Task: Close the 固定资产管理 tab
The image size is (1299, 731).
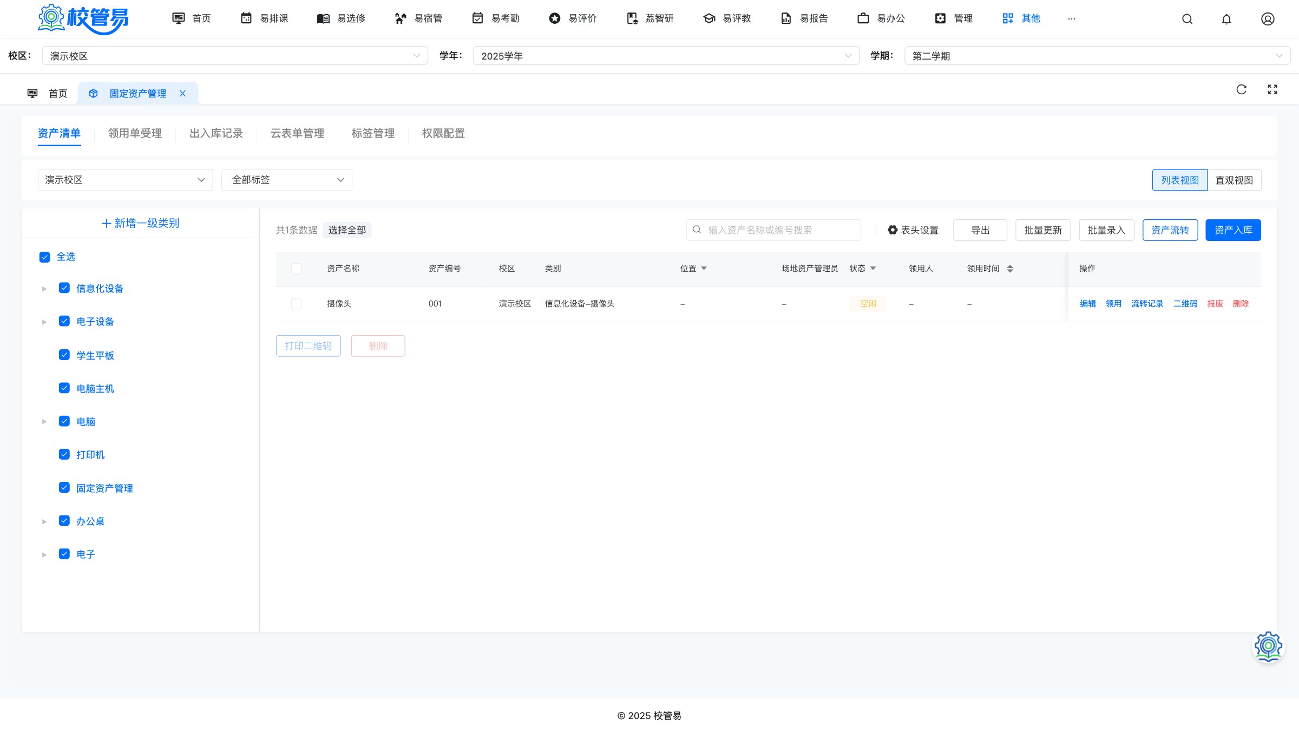Action: 183,93
